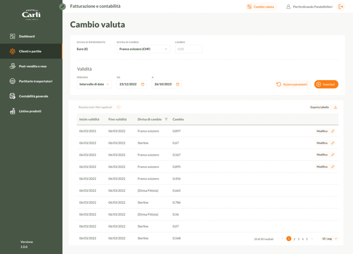353x254 pixels.
Task: Select Contabilità generale in the sidebar
Action: point(33,96)
